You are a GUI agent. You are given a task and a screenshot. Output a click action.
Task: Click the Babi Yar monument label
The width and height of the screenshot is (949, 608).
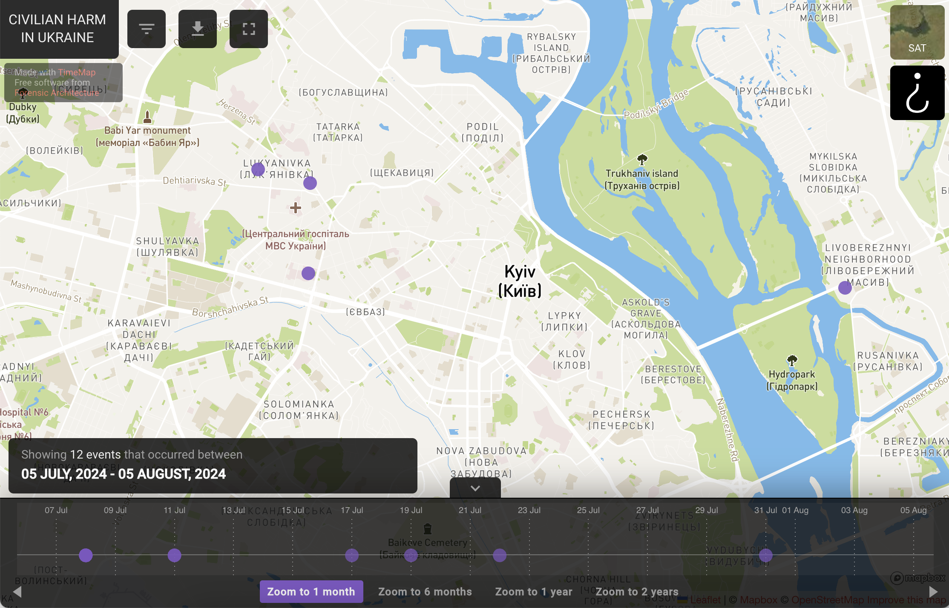[147, 137]
